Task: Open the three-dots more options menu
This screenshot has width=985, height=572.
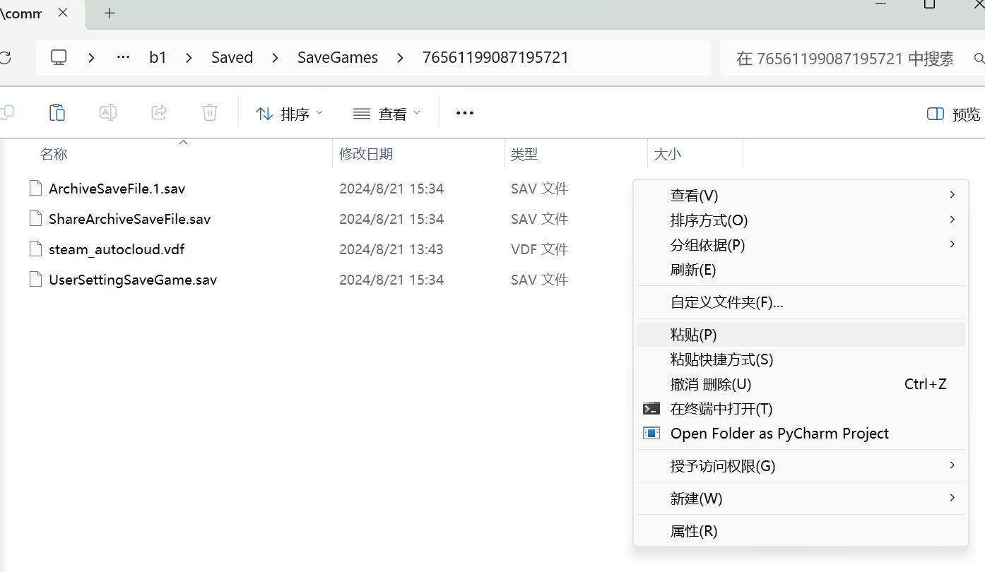Action: (464, 113)
